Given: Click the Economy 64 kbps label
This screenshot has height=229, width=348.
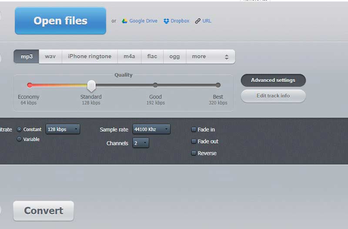Looking at the screenshot, I should tap(29, 100).
